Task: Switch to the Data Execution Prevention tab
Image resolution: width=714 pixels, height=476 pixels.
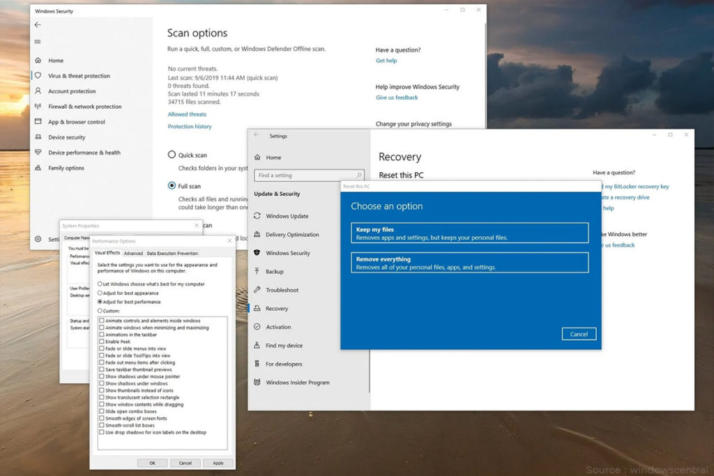Action: pos(172,254)
